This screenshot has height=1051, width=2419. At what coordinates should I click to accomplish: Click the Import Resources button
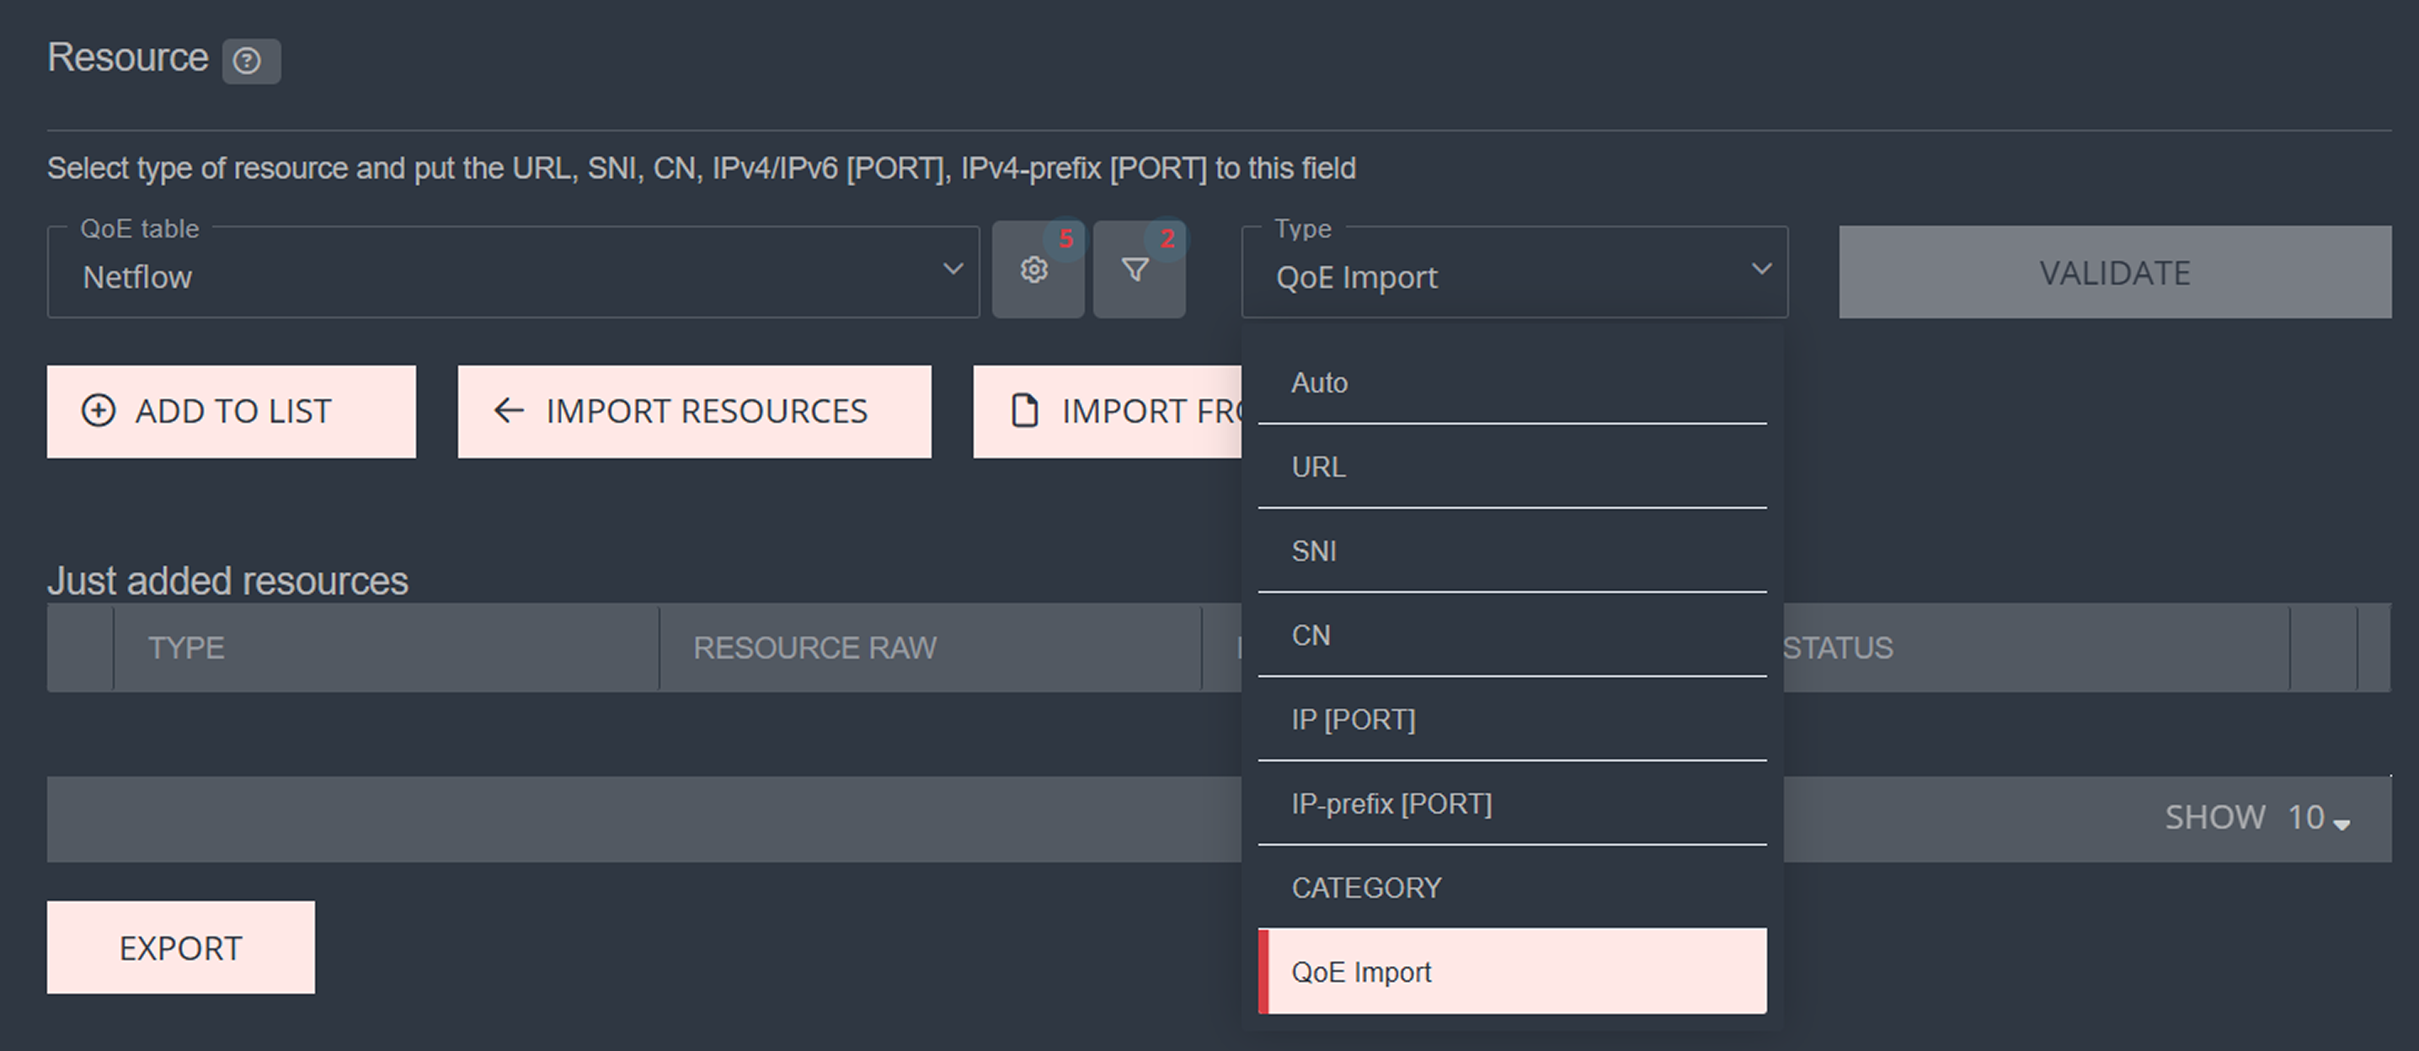(694, 411)
